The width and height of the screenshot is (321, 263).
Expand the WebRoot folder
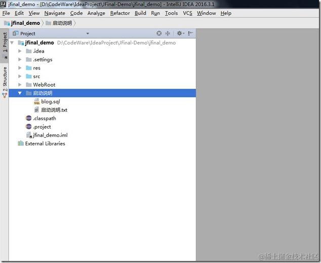pos(20,85)
